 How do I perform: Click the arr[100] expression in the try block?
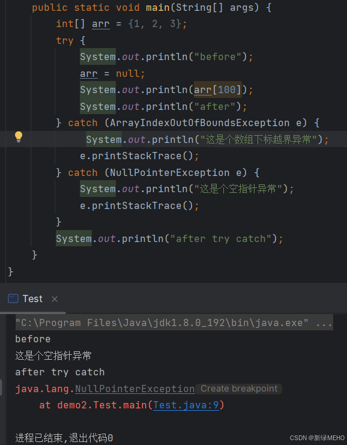point(217,89)
